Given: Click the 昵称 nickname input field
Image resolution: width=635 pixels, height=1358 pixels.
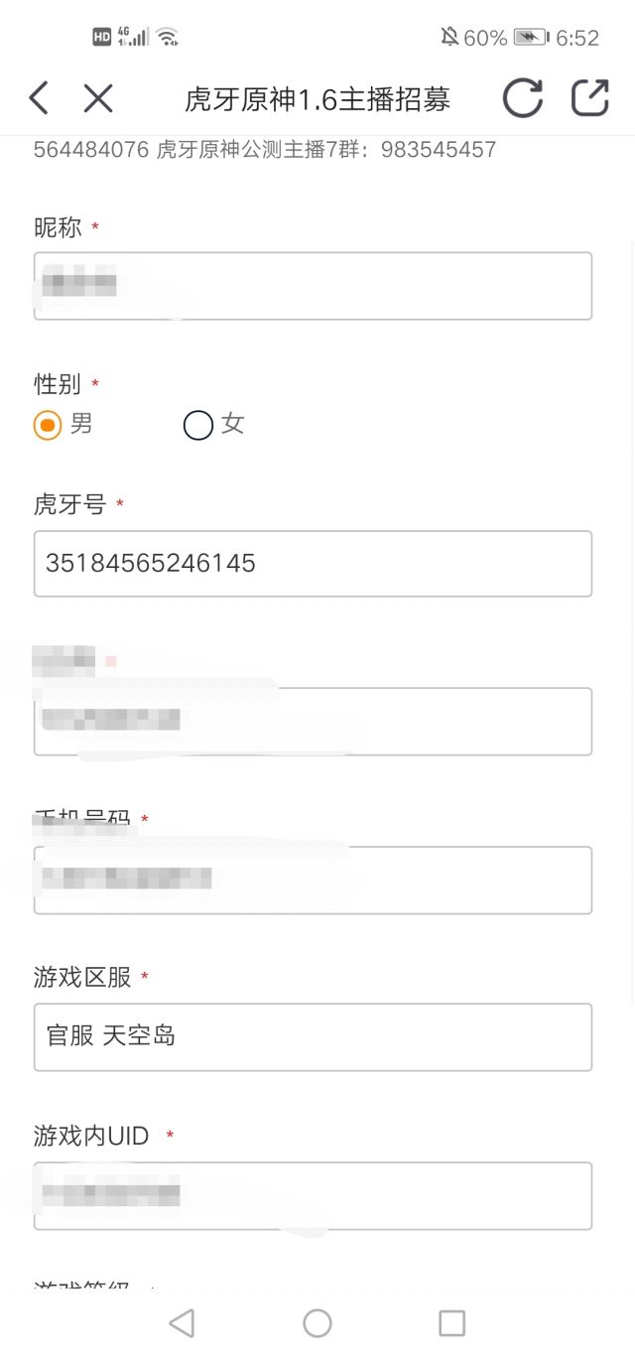Looking at the screenshot, I should (314, 286).
